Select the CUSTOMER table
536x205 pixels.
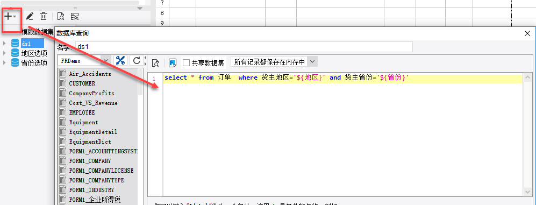pyautogui.click(x=82, y=83)
